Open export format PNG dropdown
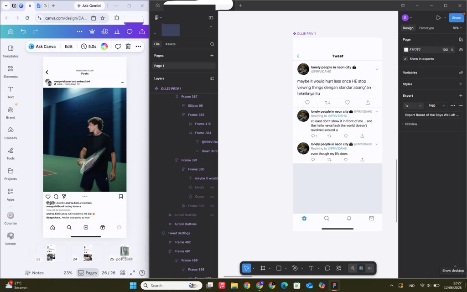The width and height of the screenshot is (467, 292). point(436,106)
